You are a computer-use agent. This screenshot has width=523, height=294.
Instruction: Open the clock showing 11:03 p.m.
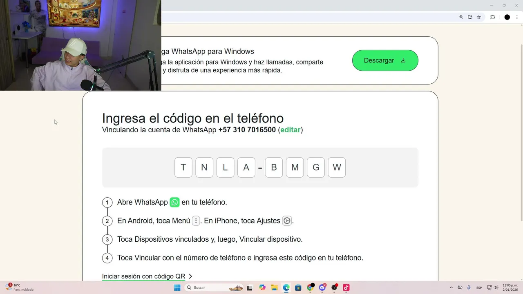point(510,287)
